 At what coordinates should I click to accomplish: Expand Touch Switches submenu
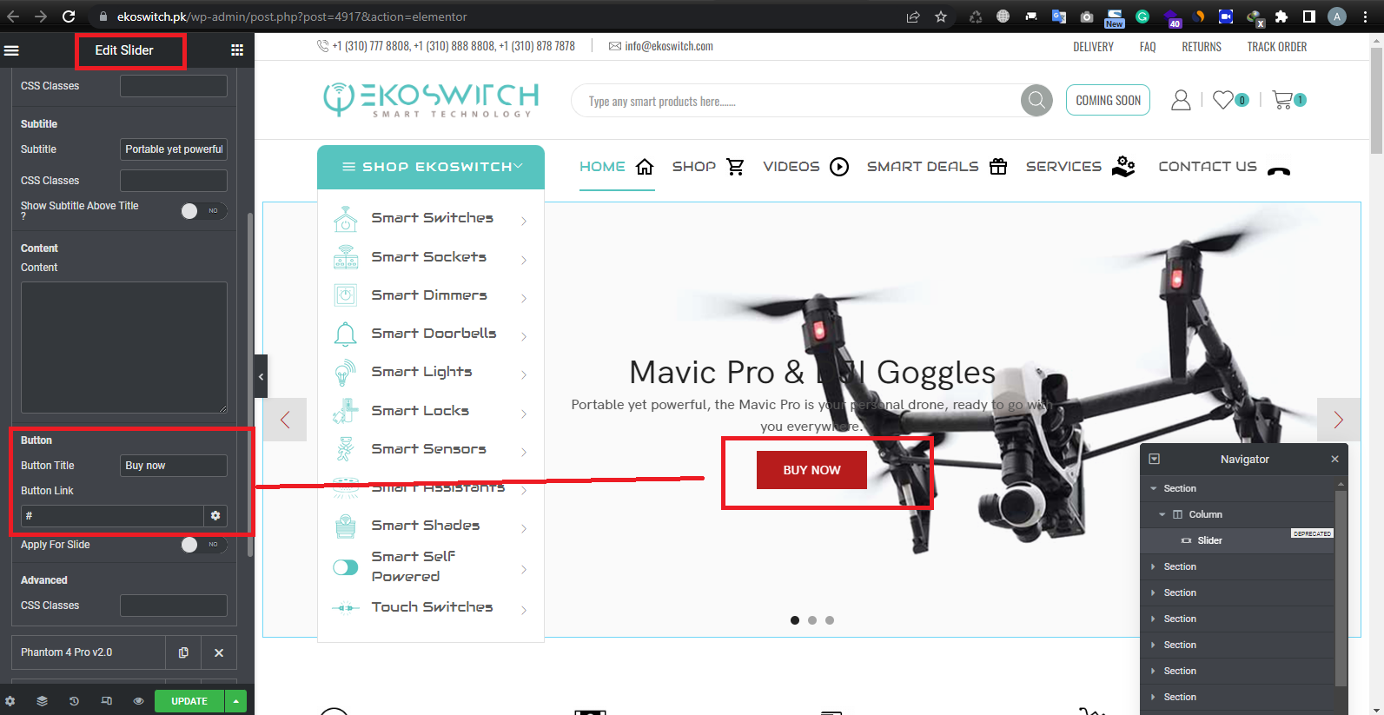pyautogui.click(x=524, y=610)
